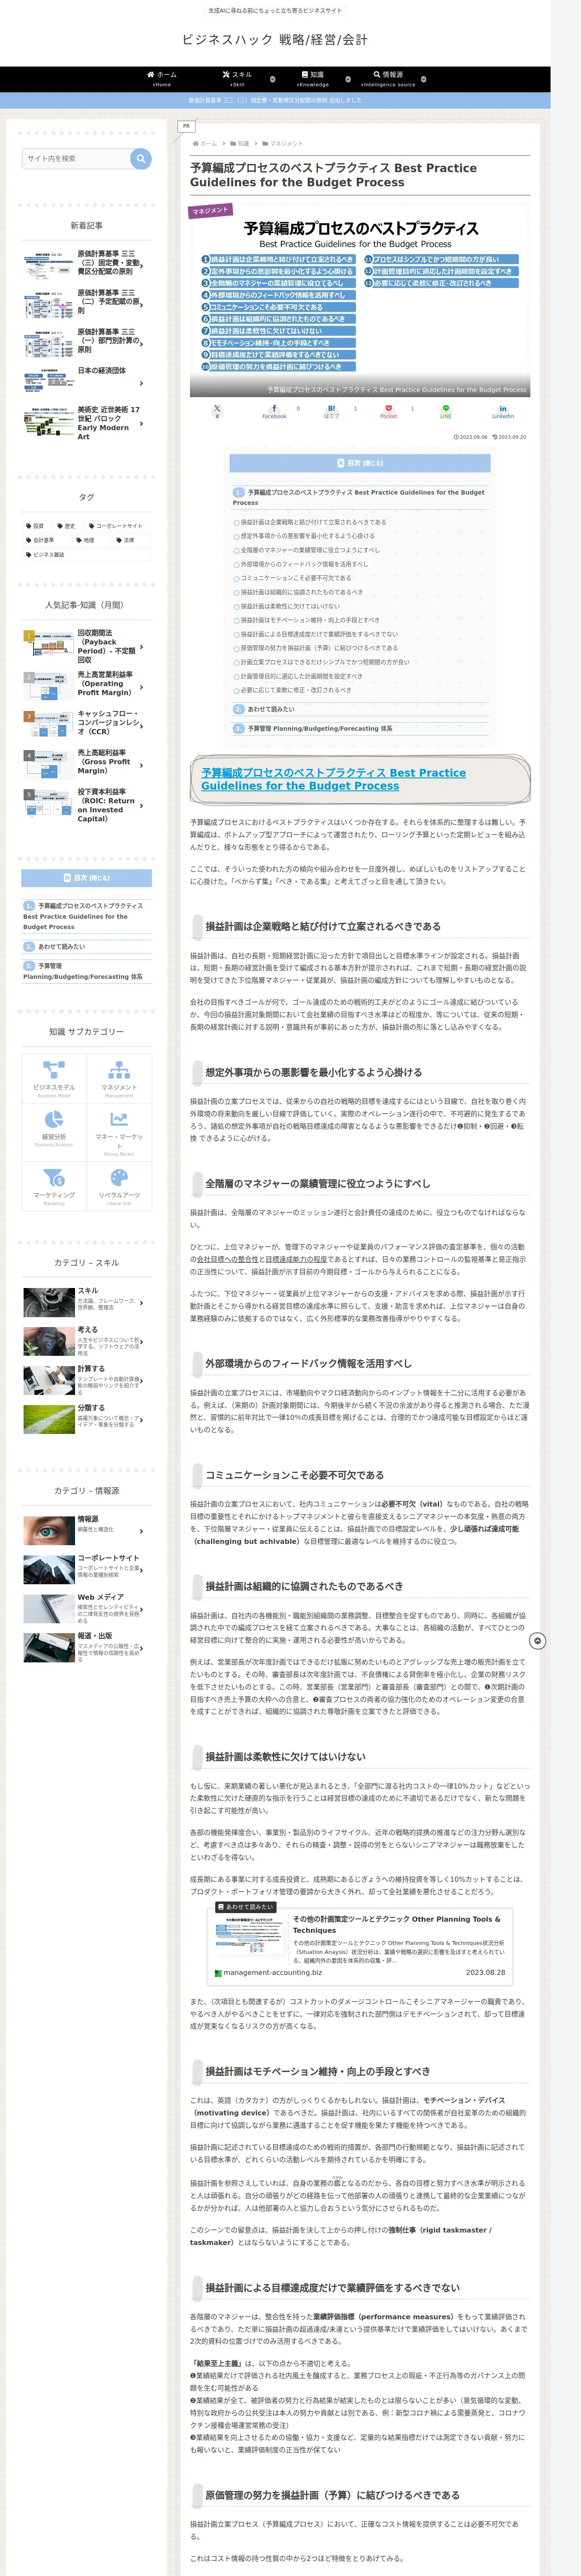The height and width of the screenshot is (2576, 581).
Task: Click the search magnifier button in sidebar
Action: [x=141, y=158]
